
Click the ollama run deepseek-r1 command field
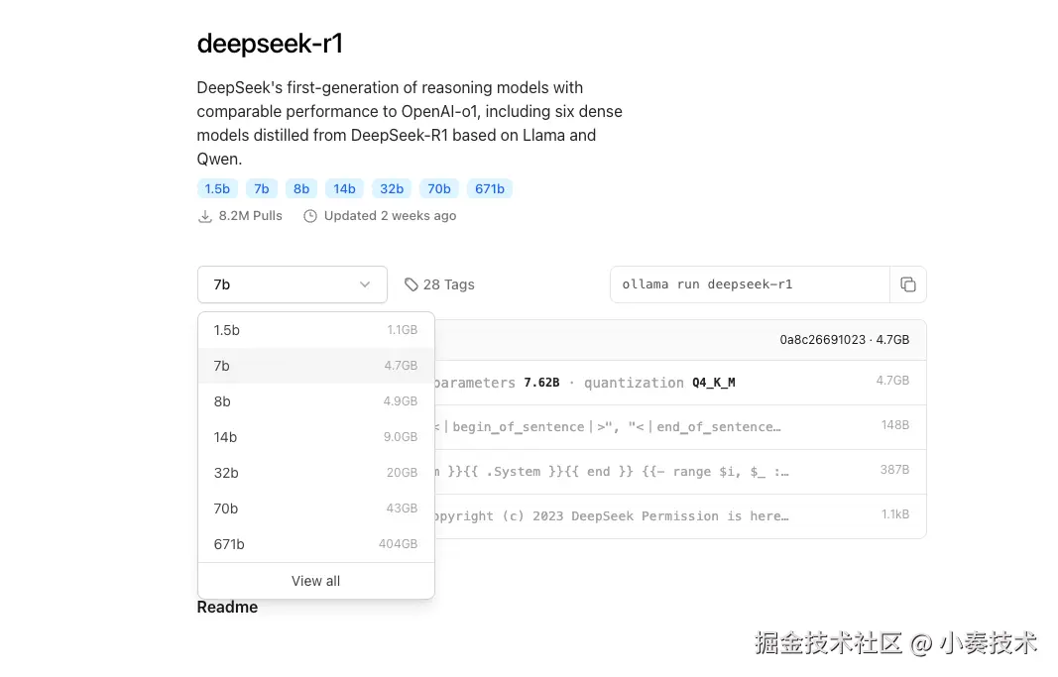[x=750, y=284]
